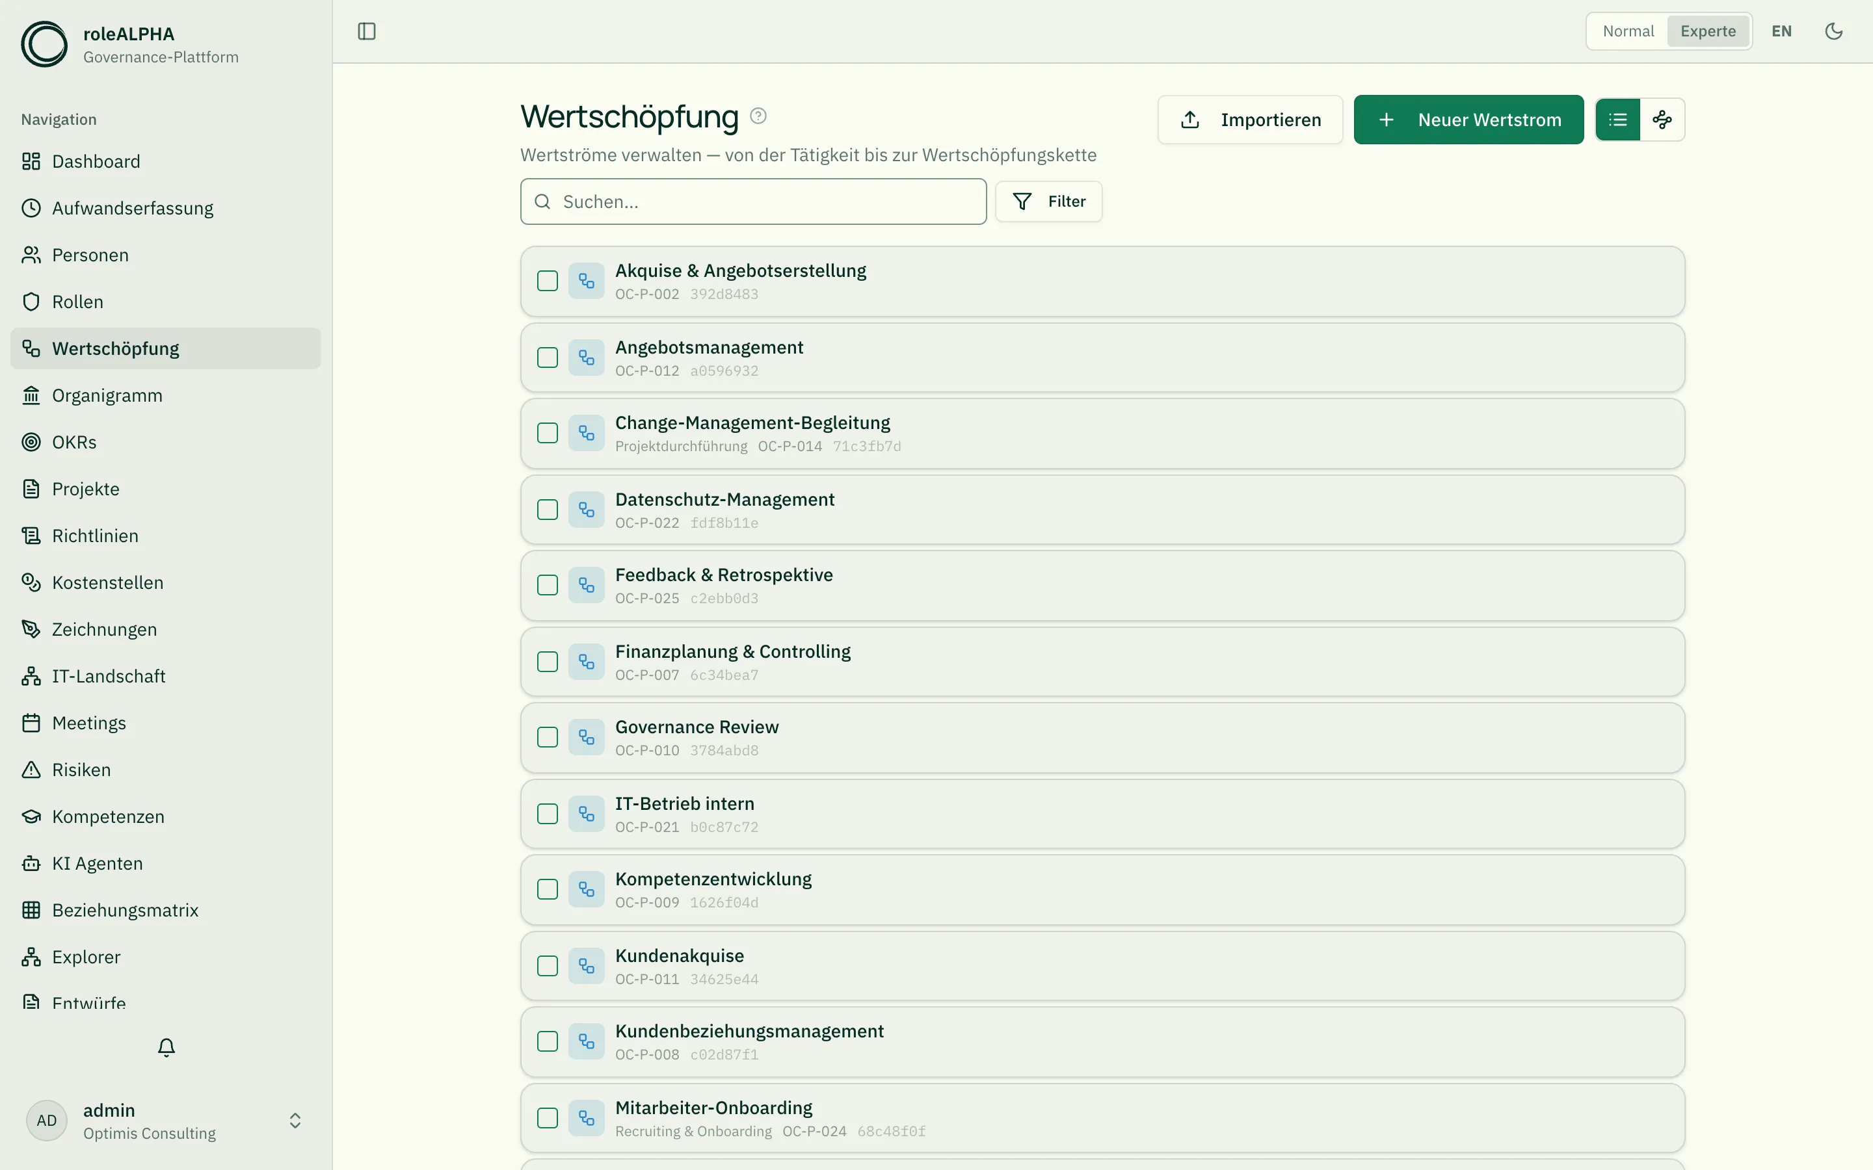
Task: Enable Experte mode toggle
Action: pos(1708,31)
